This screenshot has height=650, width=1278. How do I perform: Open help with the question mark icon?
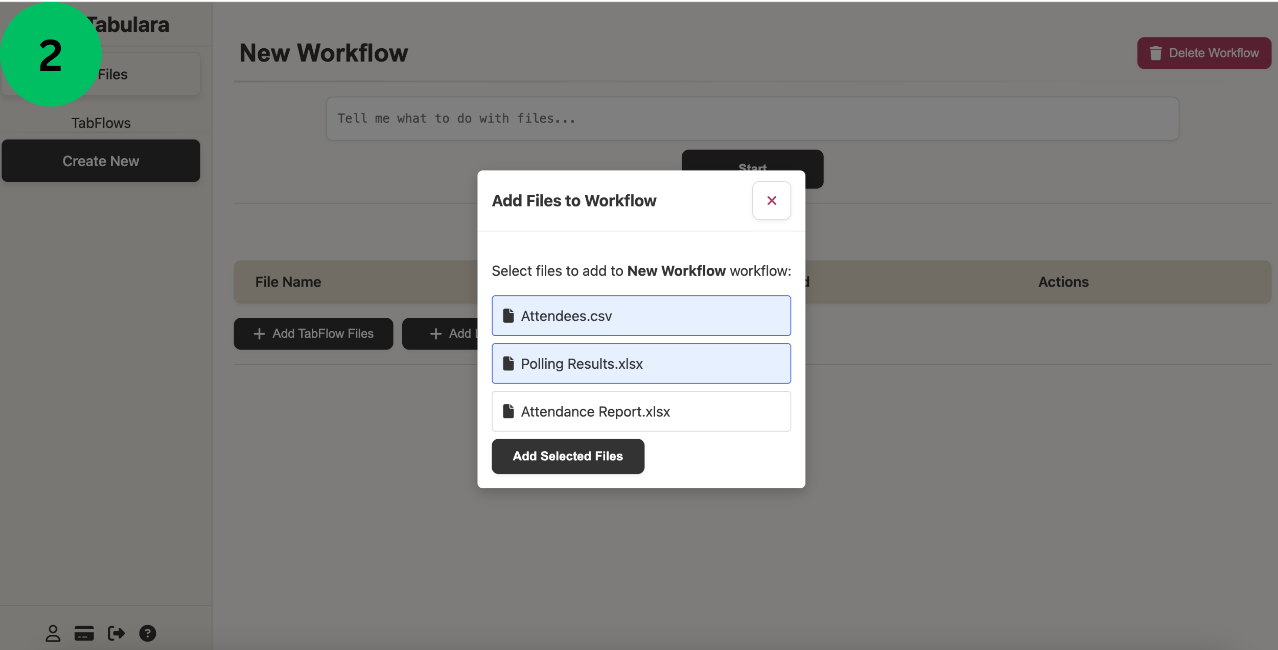tap(147, 633)
